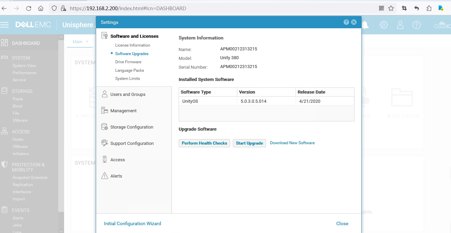The width and height of the screenshot is (451, 233).
Task: Open the help question mark in Unisphere header
Action: click(417, 25)
